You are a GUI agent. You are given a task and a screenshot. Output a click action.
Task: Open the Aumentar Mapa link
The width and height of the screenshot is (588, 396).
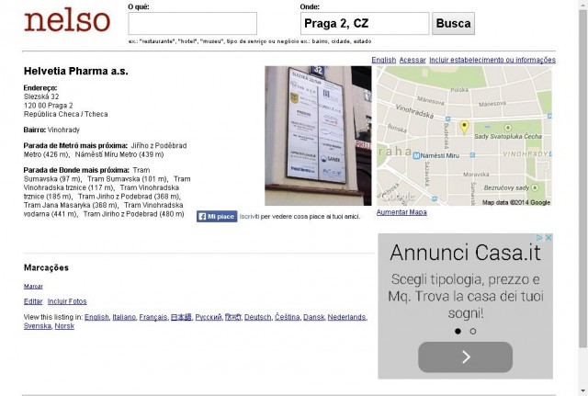(x=401, y=212)
